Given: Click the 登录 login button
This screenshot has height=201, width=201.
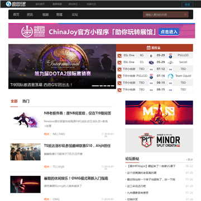Looking at the screenshot, I should point(187,4).
